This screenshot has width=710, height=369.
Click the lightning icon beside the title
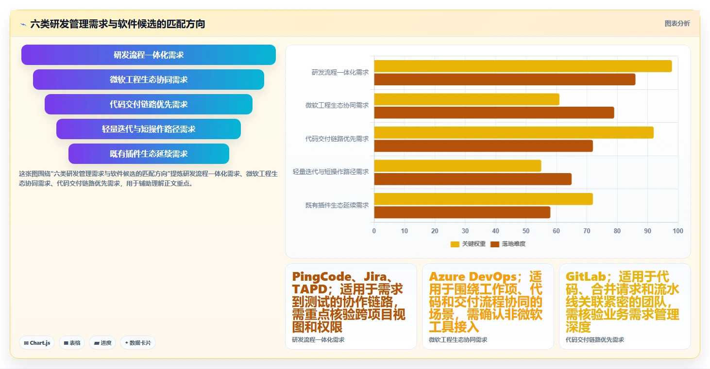tap(23, 24)
